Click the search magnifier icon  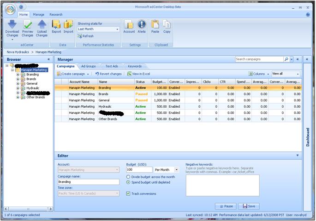(x=286, y=59)
